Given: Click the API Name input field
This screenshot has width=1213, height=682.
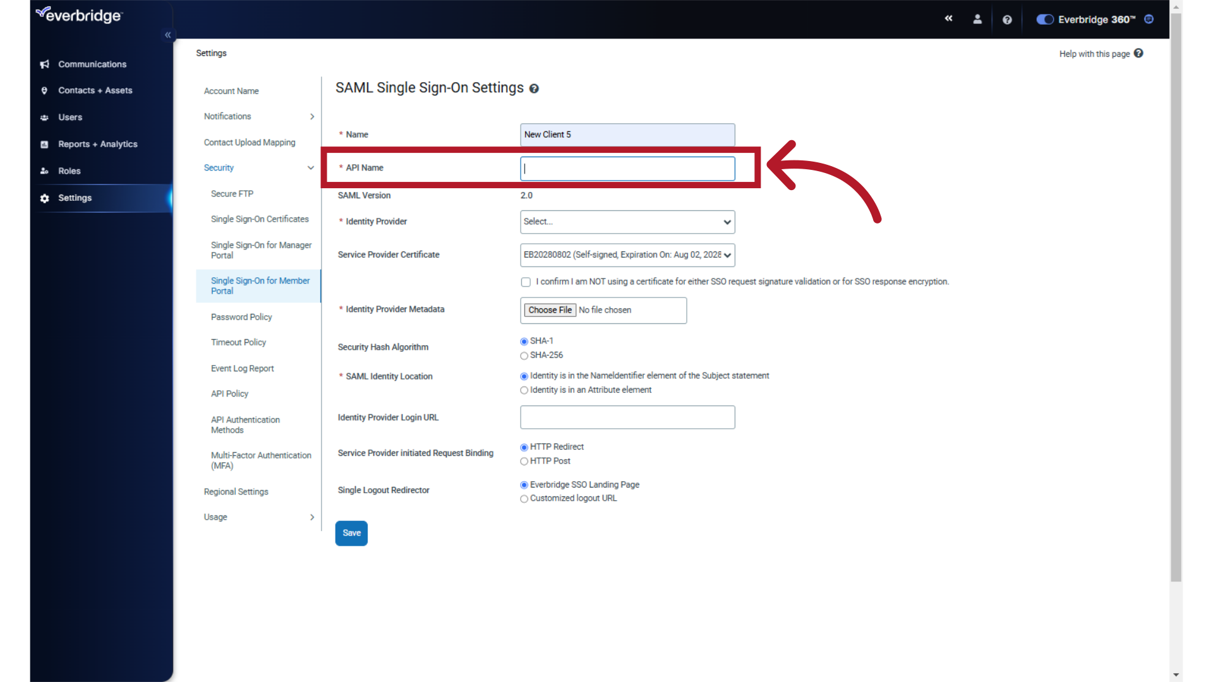Looking at the screenshot, I should 627,167.
